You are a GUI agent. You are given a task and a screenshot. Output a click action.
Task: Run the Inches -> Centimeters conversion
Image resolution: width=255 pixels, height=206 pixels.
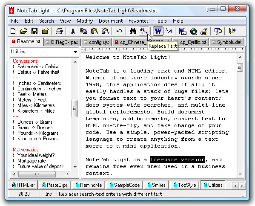click(x=39, y=83)
